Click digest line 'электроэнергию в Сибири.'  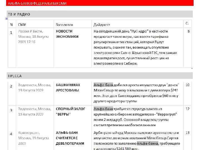pos(116,64)
